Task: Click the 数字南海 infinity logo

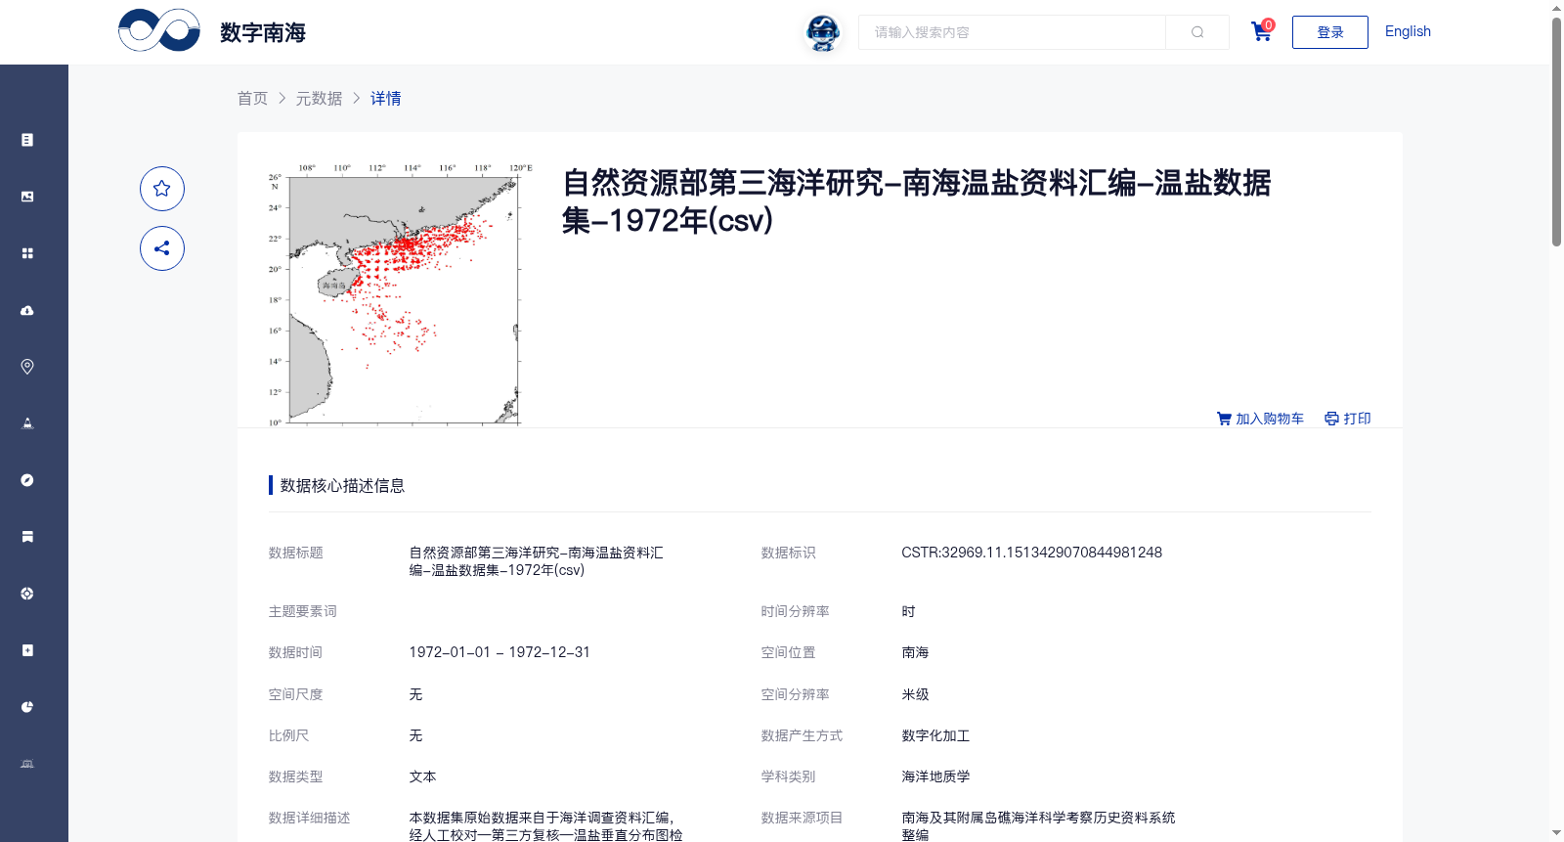Action: (159, 30)
